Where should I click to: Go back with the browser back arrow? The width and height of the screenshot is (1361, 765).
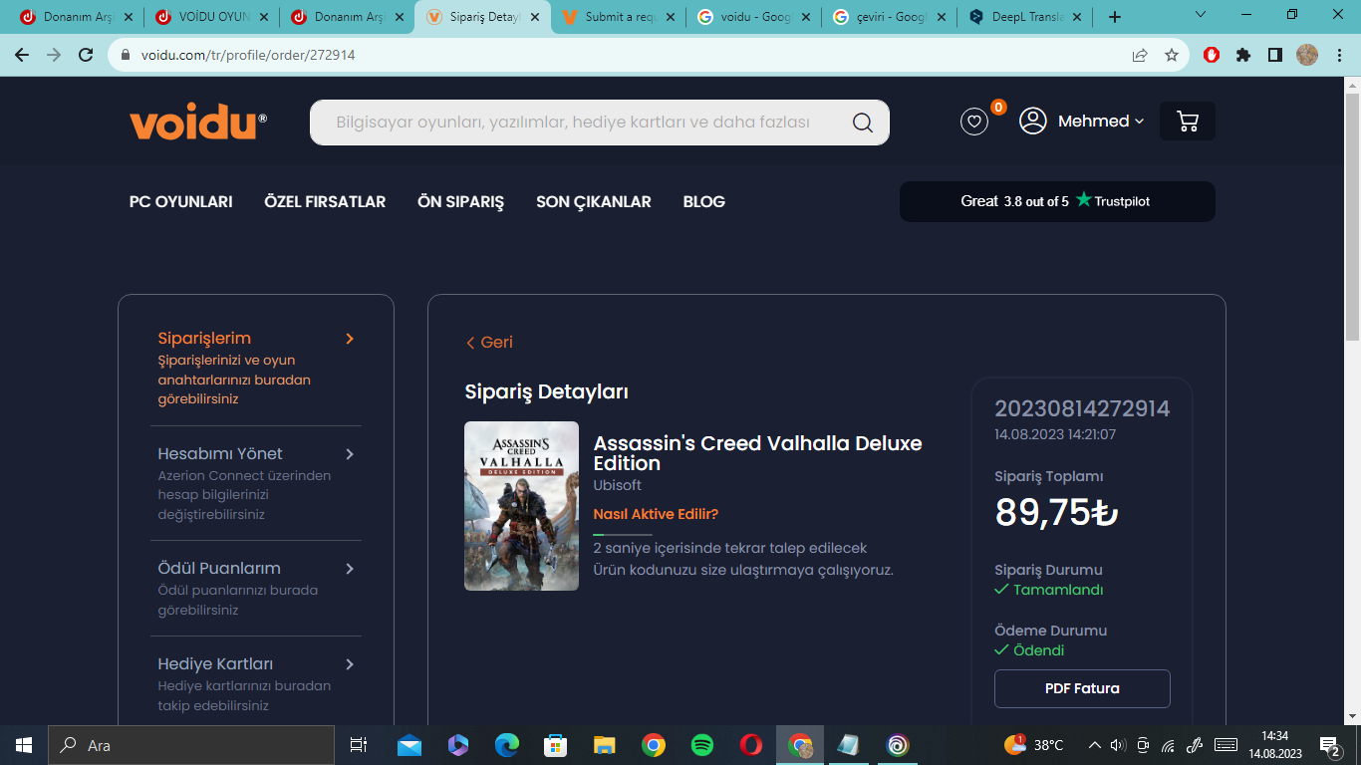coord(22,55)
